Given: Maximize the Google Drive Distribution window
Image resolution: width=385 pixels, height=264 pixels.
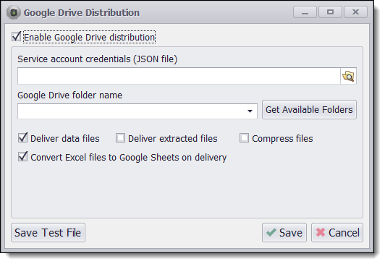Looking at the screenshot, I should [330, 12].
